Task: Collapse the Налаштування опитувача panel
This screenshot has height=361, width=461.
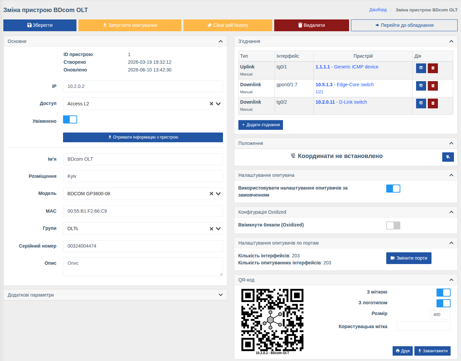Action: [451, 175]
